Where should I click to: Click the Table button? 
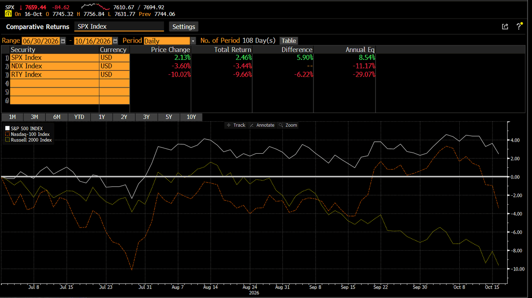point(289,41)
